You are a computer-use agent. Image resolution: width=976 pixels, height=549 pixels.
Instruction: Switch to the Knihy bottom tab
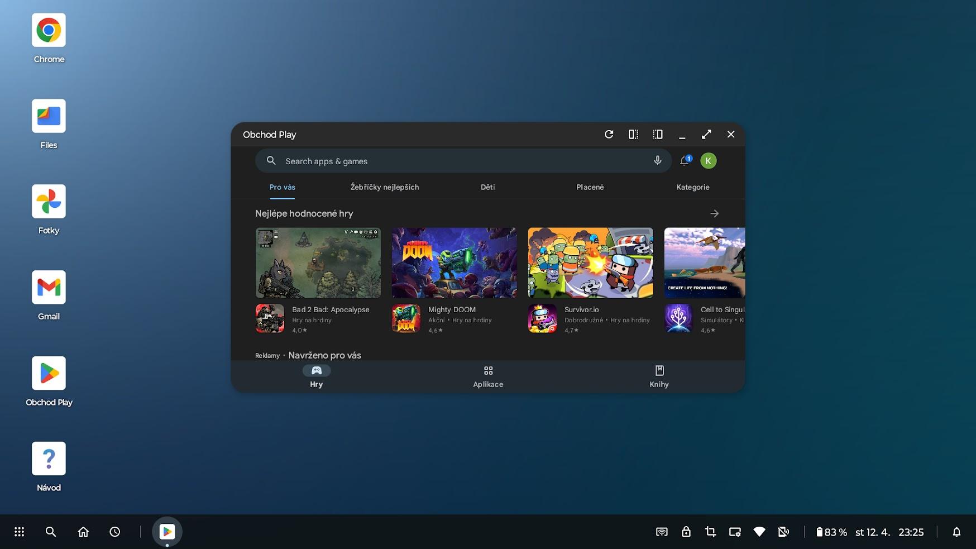point(659,376)
